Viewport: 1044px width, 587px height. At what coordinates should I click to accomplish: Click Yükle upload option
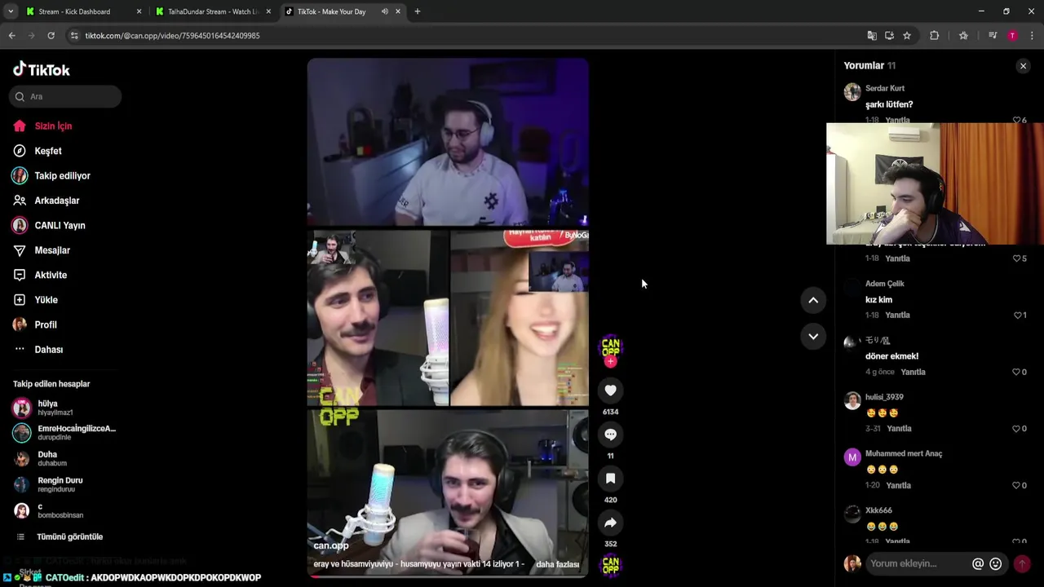coord(46,300)
